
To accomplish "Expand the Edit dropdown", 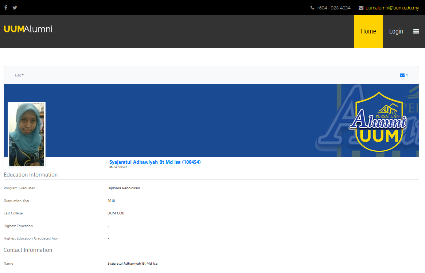I will 19,75.
